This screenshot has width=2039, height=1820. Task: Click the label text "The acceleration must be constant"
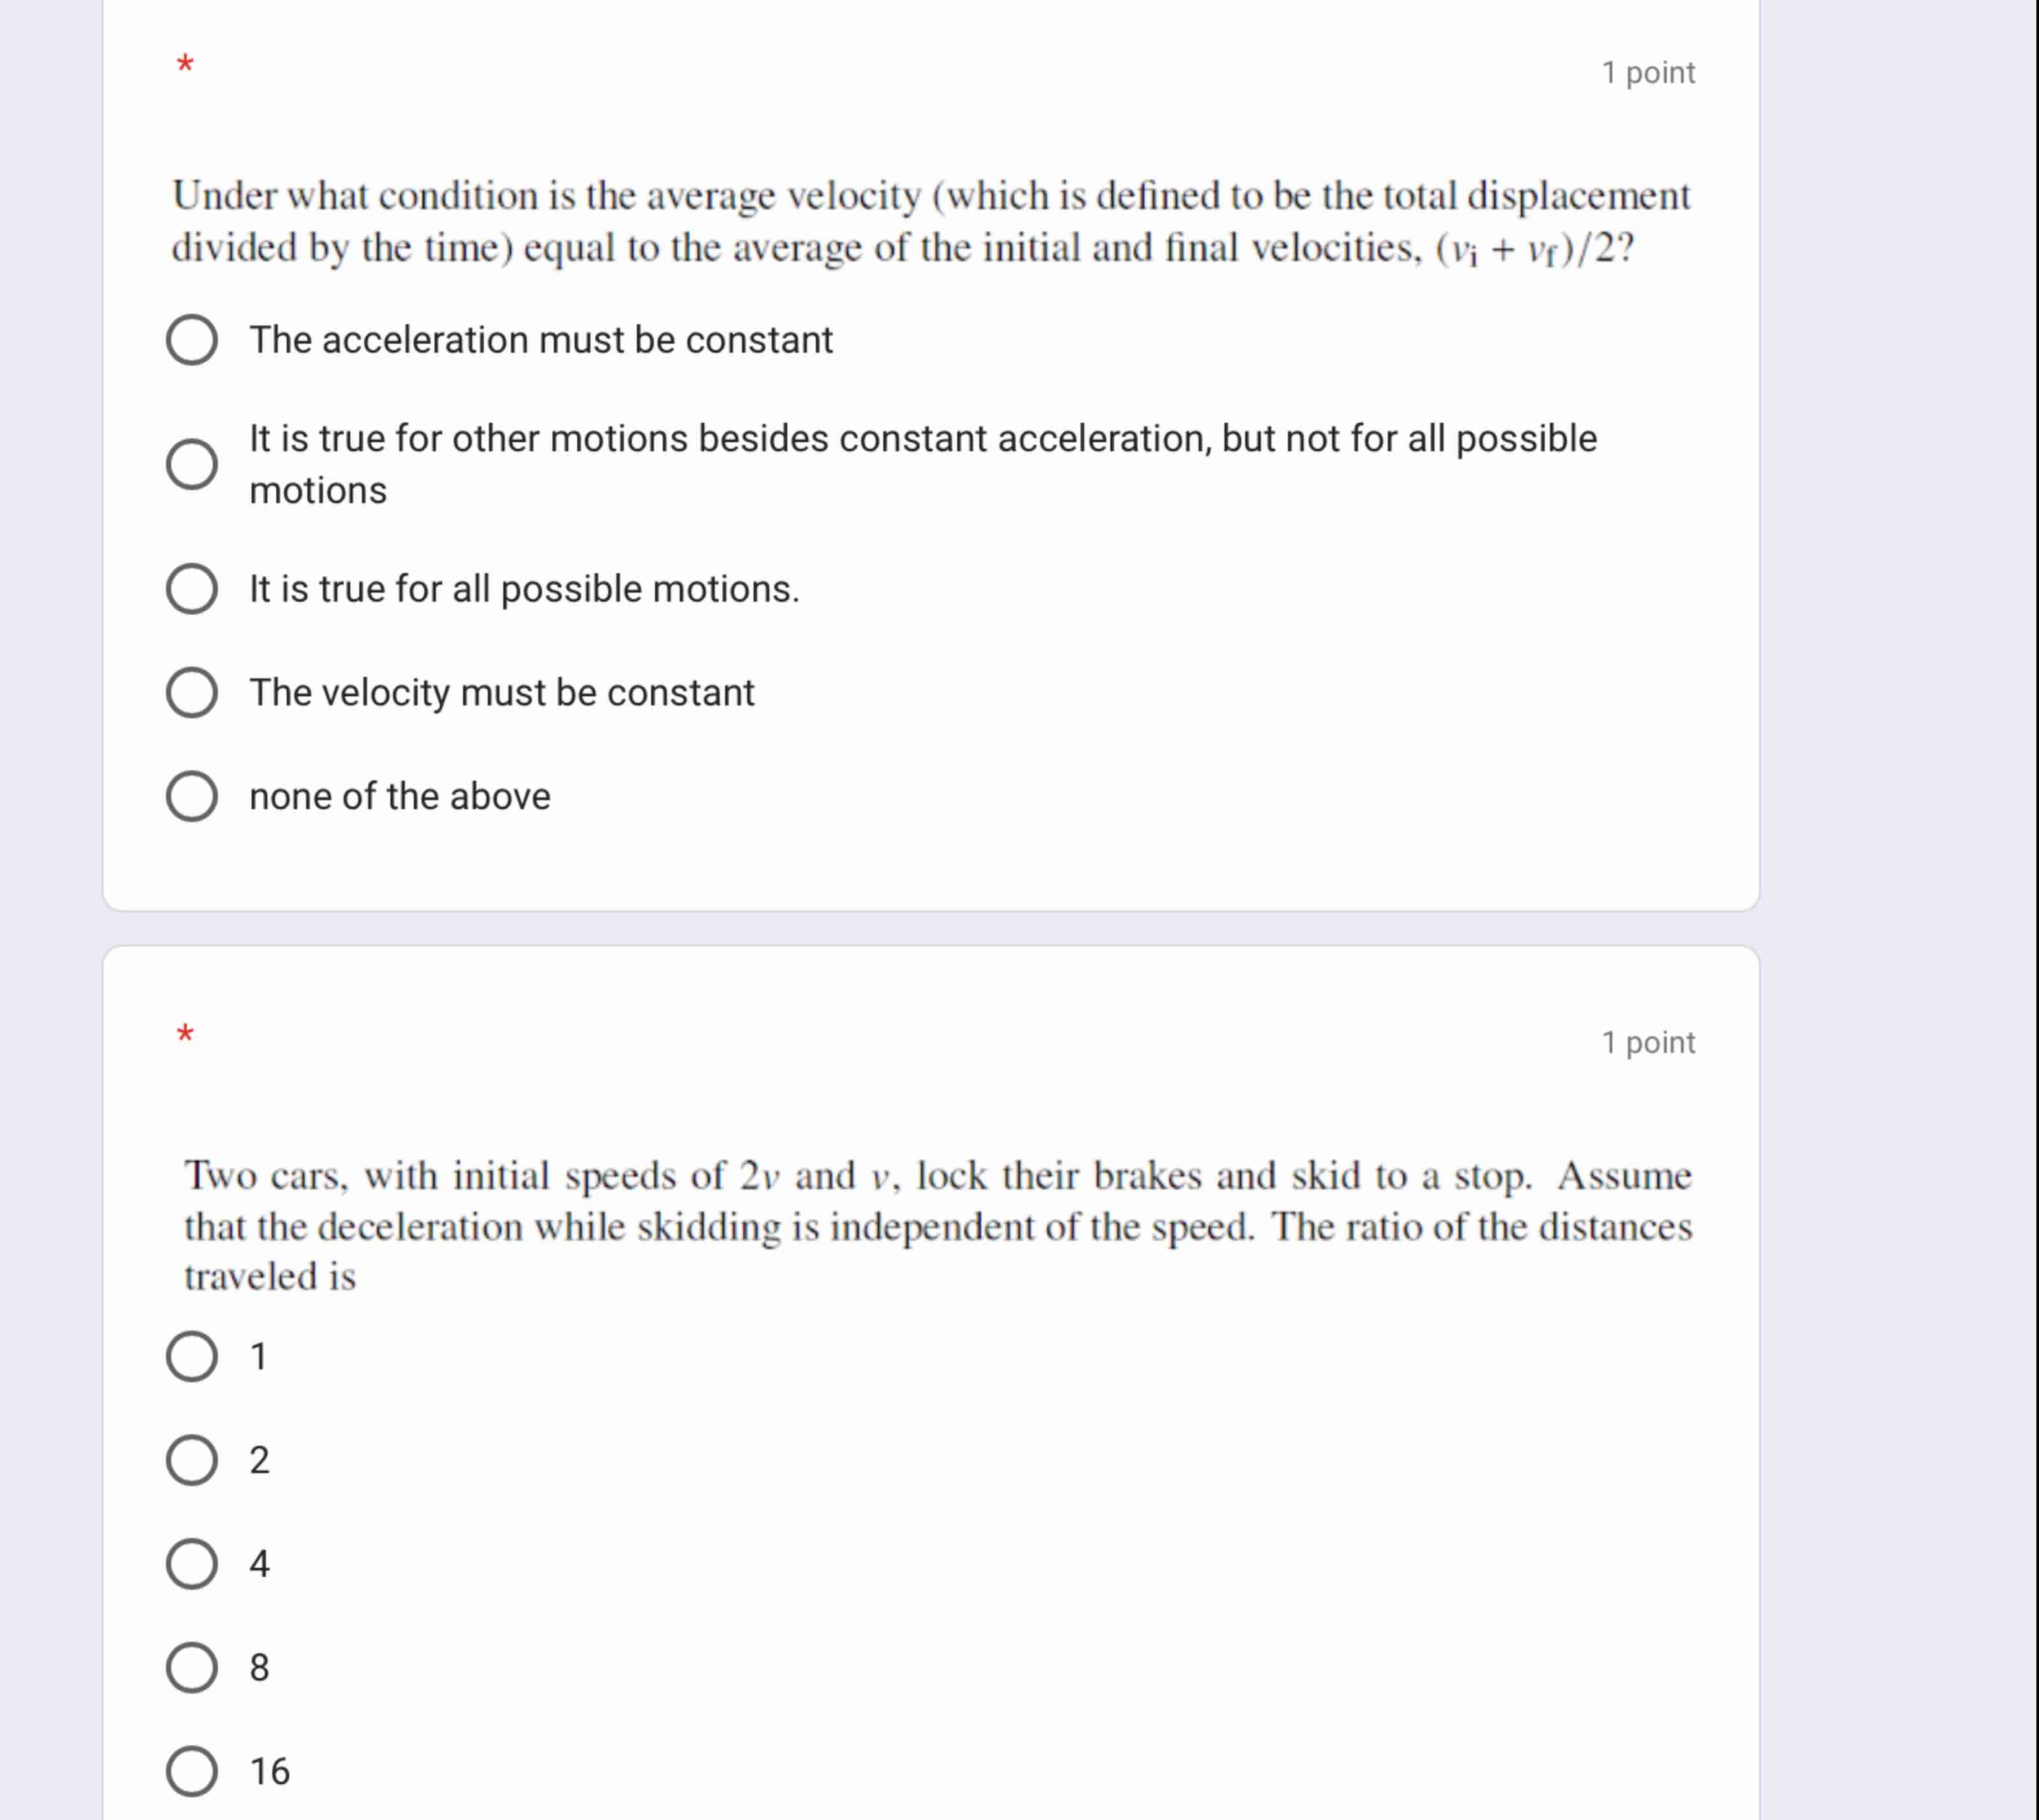541,339
